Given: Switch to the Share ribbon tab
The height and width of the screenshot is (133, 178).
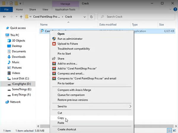Looking at the screenshot, I should pyautogui.click(x=33, y=9).
